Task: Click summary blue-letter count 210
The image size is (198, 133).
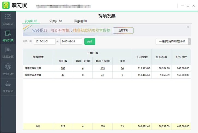Action: tap(102, 126)
